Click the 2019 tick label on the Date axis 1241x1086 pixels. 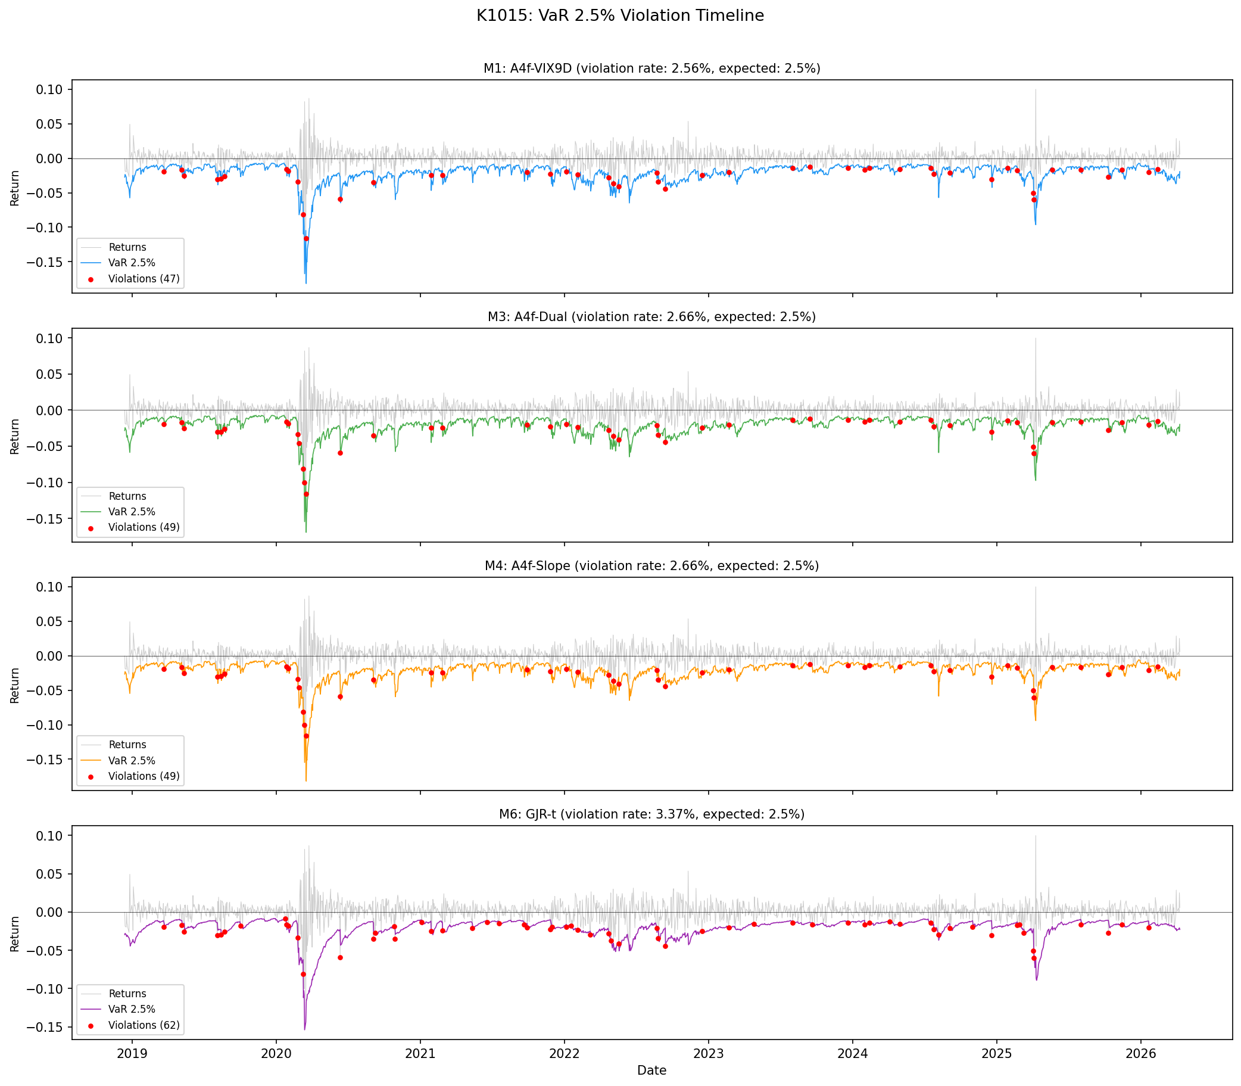click(x=132, y=1054)
